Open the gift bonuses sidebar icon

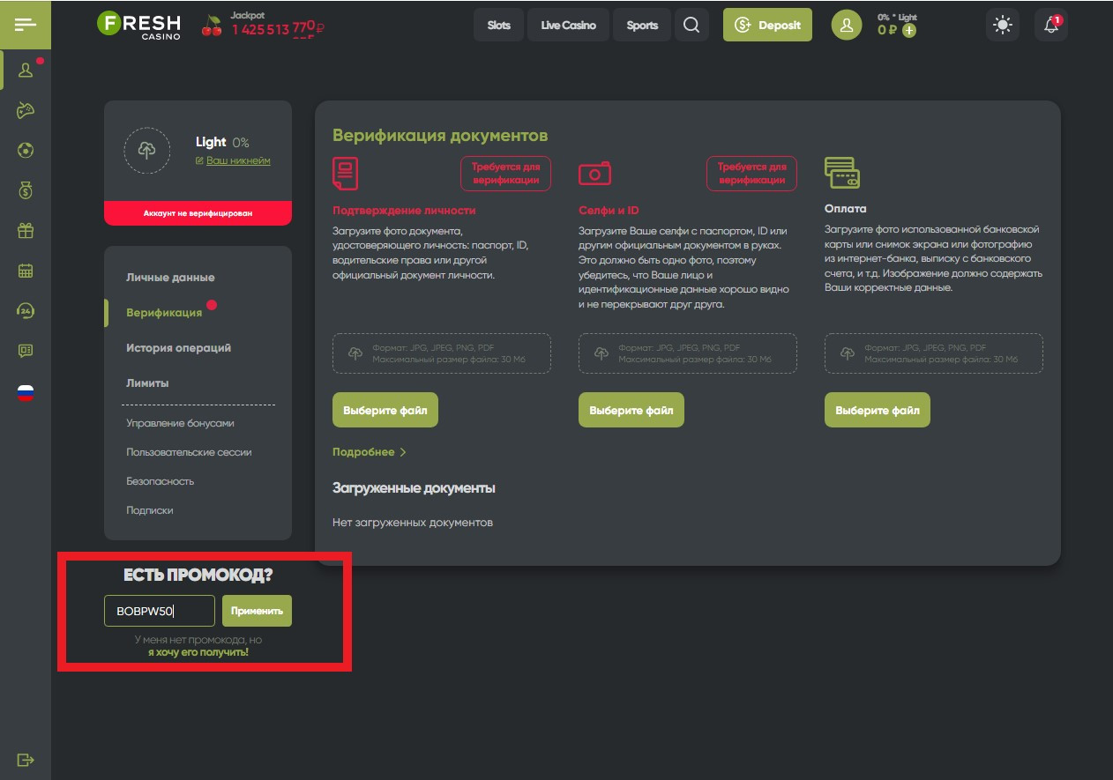26,231
